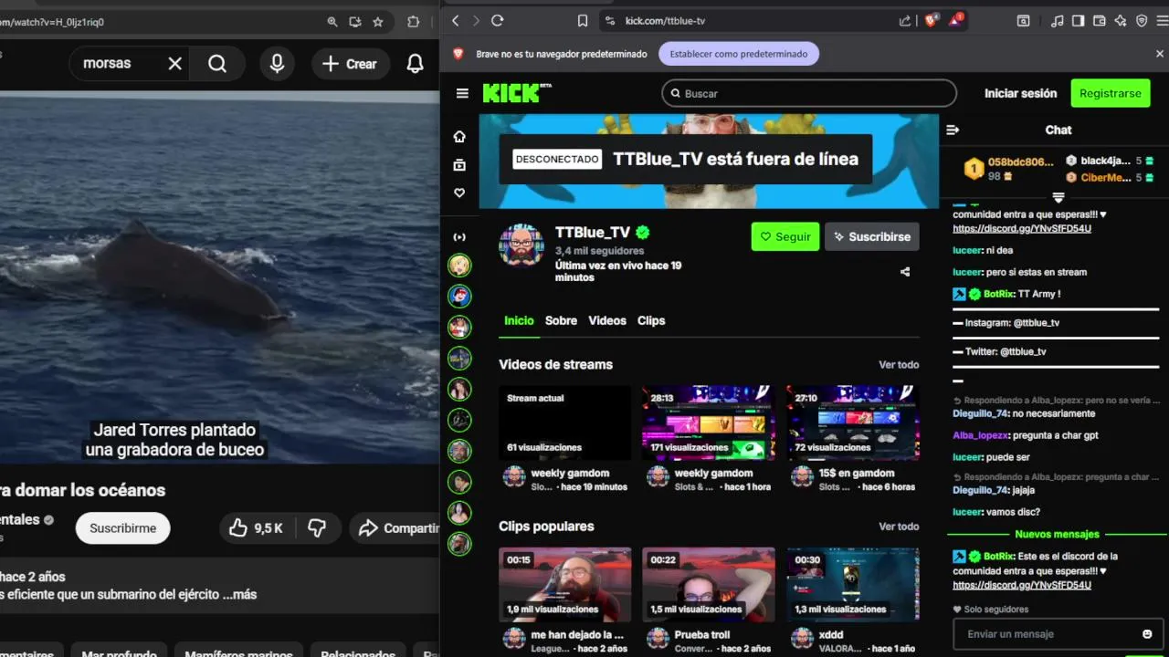Viewport: 1169px width, 657px height.
Task: Open the Brave Wallet icon
Action: pyautogui.click(x=1100, y=20)
